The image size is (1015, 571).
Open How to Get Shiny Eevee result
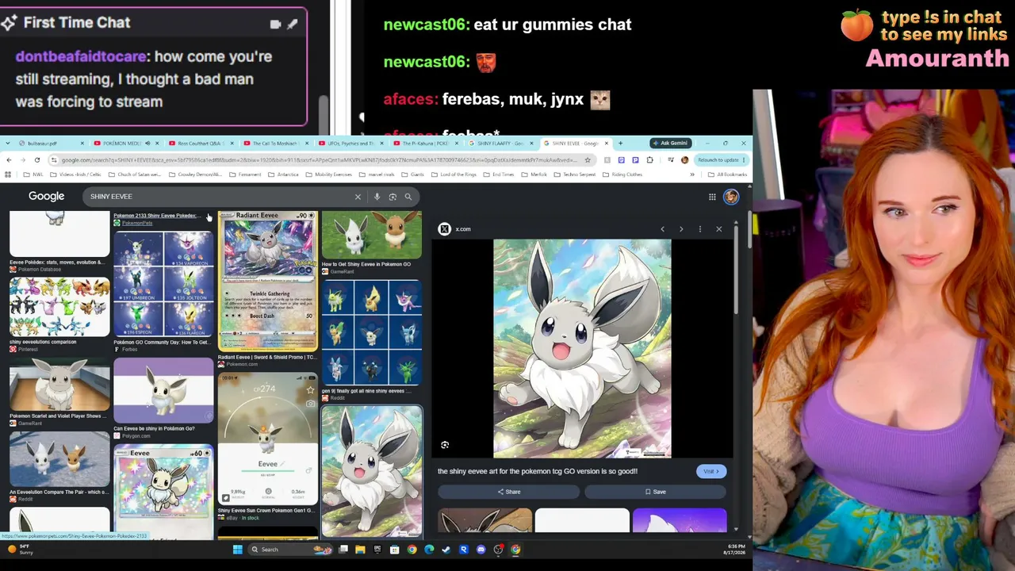pyautogui.click(x=371, y=235)
